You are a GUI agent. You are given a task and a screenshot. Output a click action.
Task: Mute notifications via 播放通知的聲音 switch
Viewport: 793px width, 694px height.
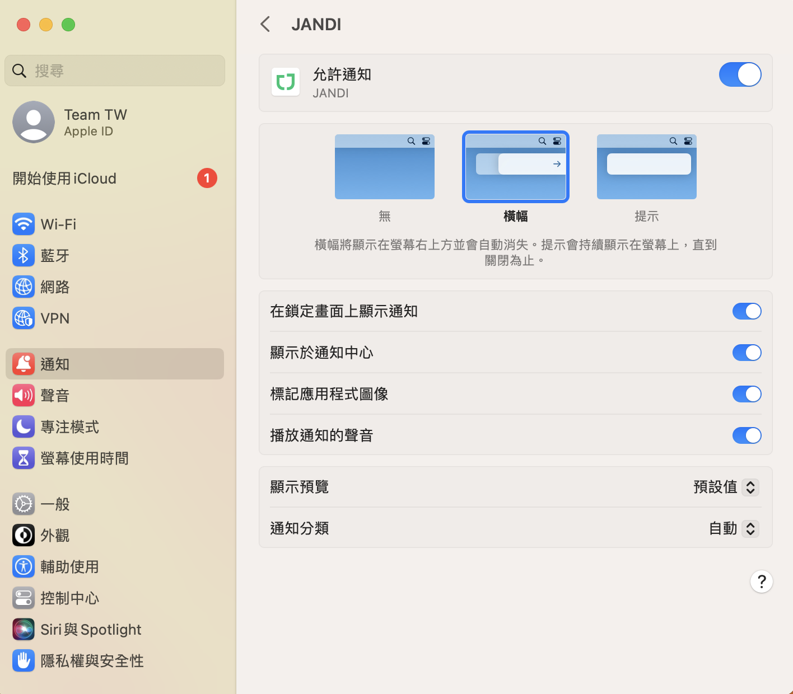(x=747, y=435)
